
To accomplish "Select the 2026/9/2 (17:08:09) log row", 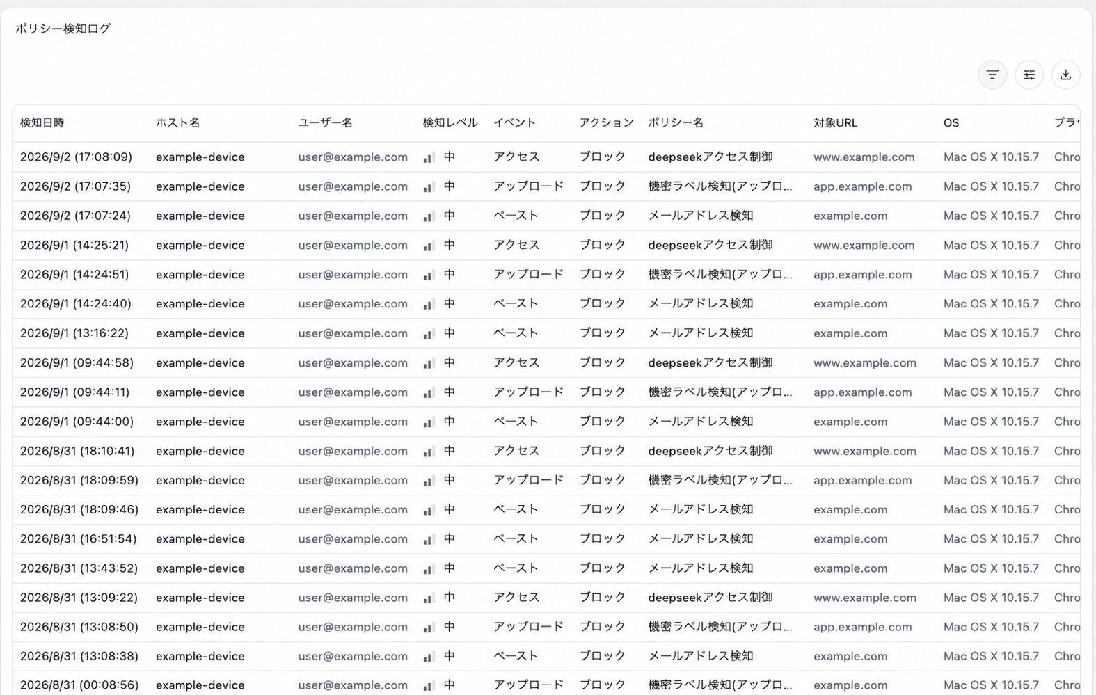I will coord(546,157).
